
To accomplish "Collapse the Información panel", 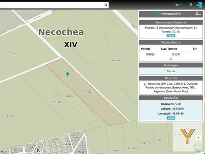I will [x=198, y=14].
